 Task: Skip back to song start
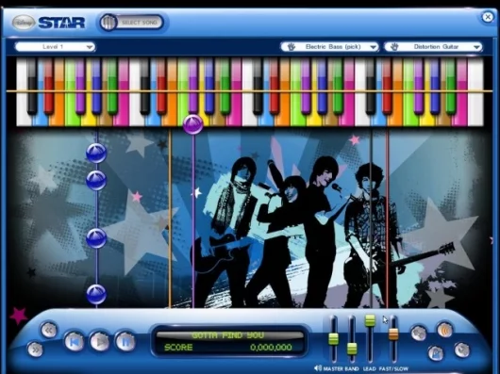[75, 342]
